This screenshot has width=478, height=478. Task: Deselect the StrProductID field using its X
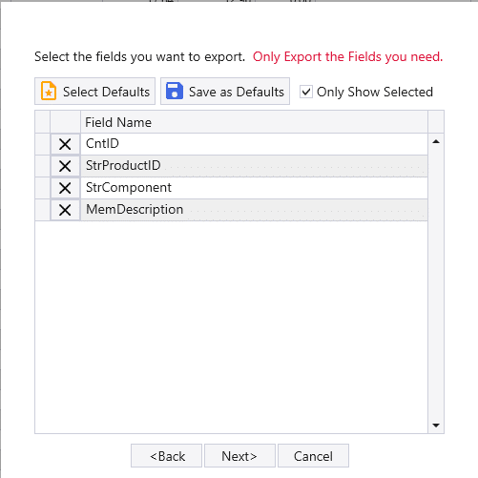[65, 166]
